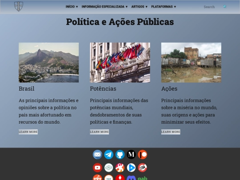Open the Reddit alien icon
240x180 pixels.
tap(97, 177)
